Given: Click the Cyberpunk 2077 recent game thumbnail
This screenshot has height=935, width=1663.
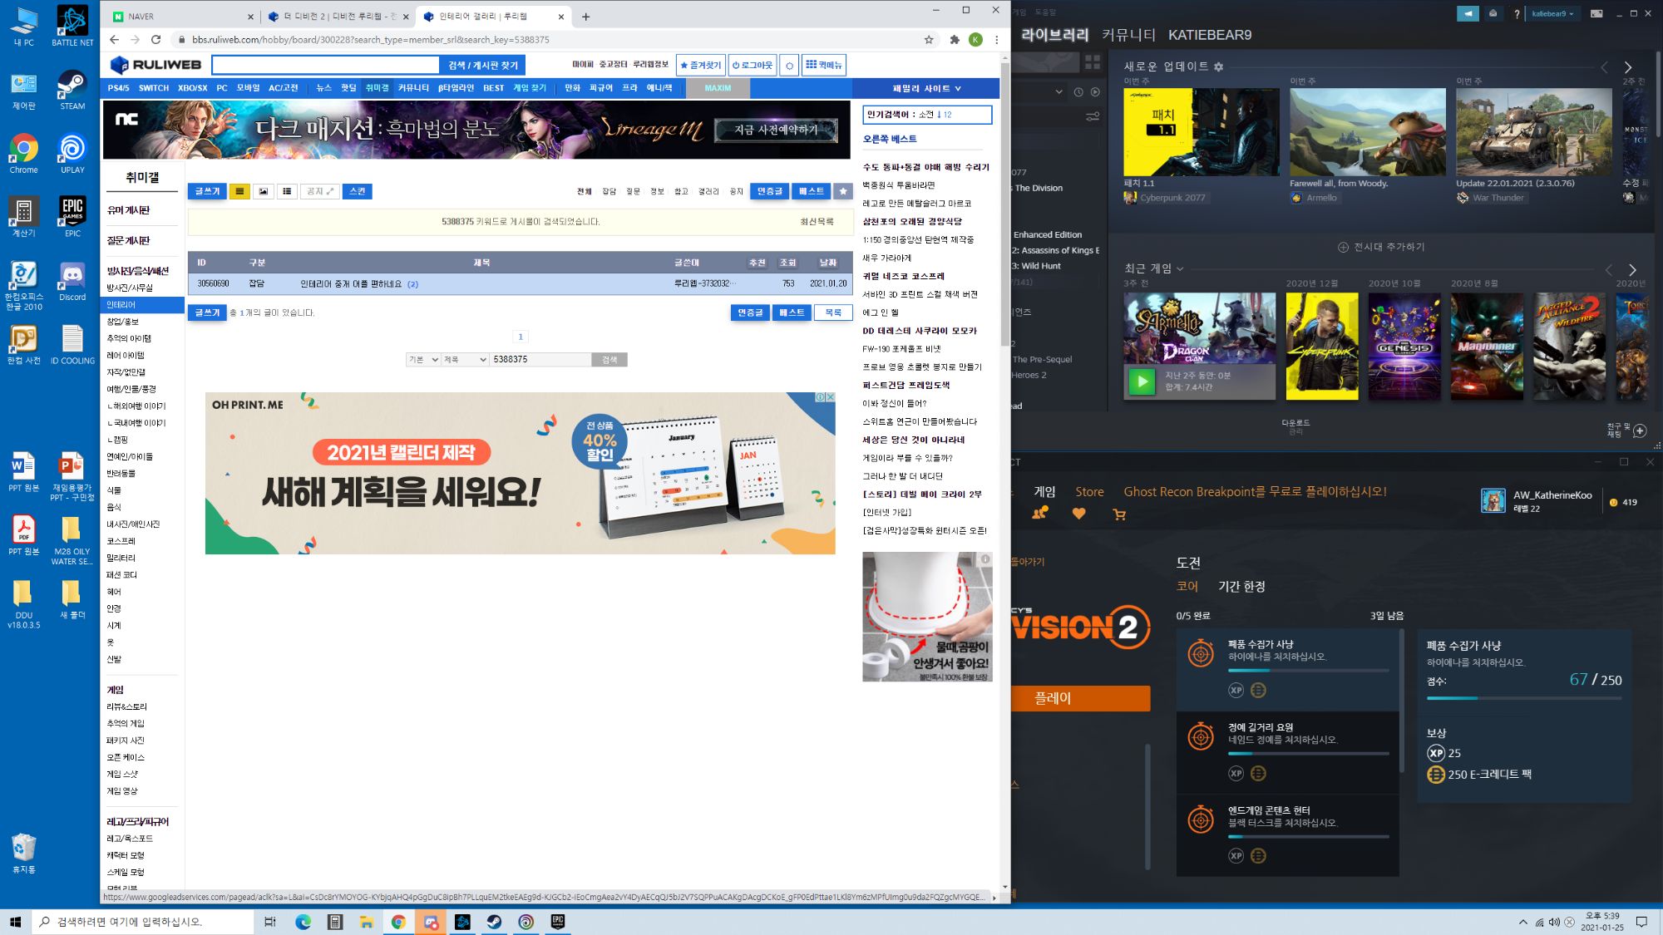Looking at the screenshot, I should click(x=1321, y=346).
